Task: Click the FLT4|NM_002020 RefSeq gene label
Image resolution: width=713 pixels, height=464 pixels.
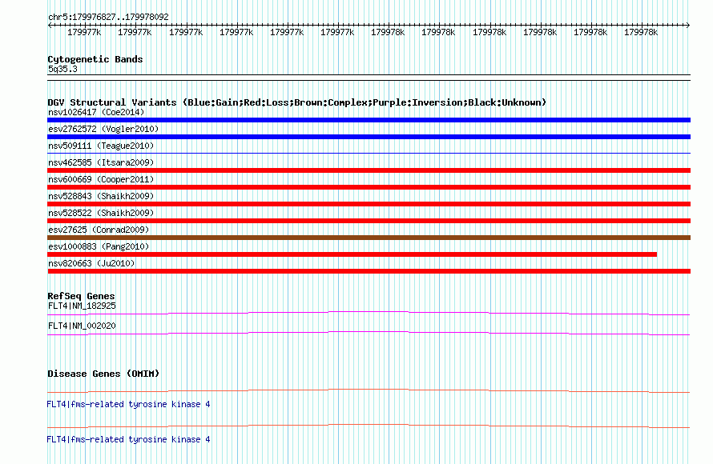Action: 82,326
